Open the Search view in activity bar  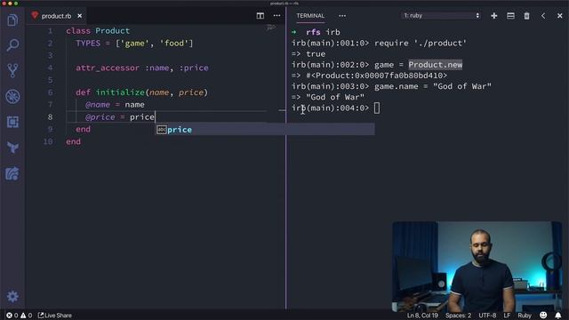click(x=12, y=45)
